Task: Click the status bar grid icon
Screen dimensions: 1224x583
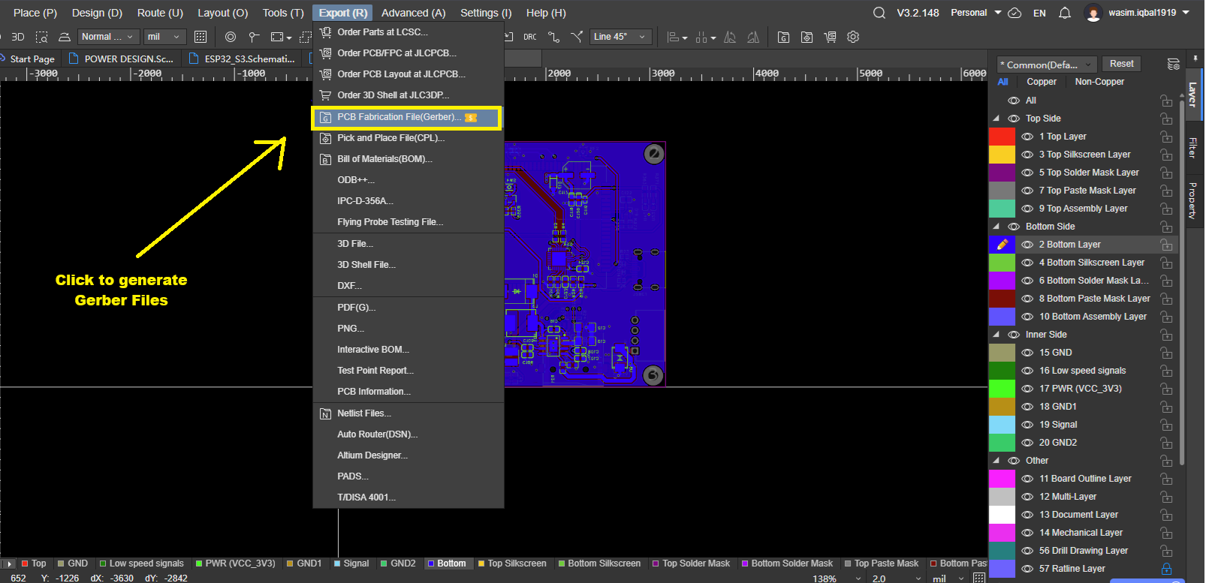Action: 979,578
